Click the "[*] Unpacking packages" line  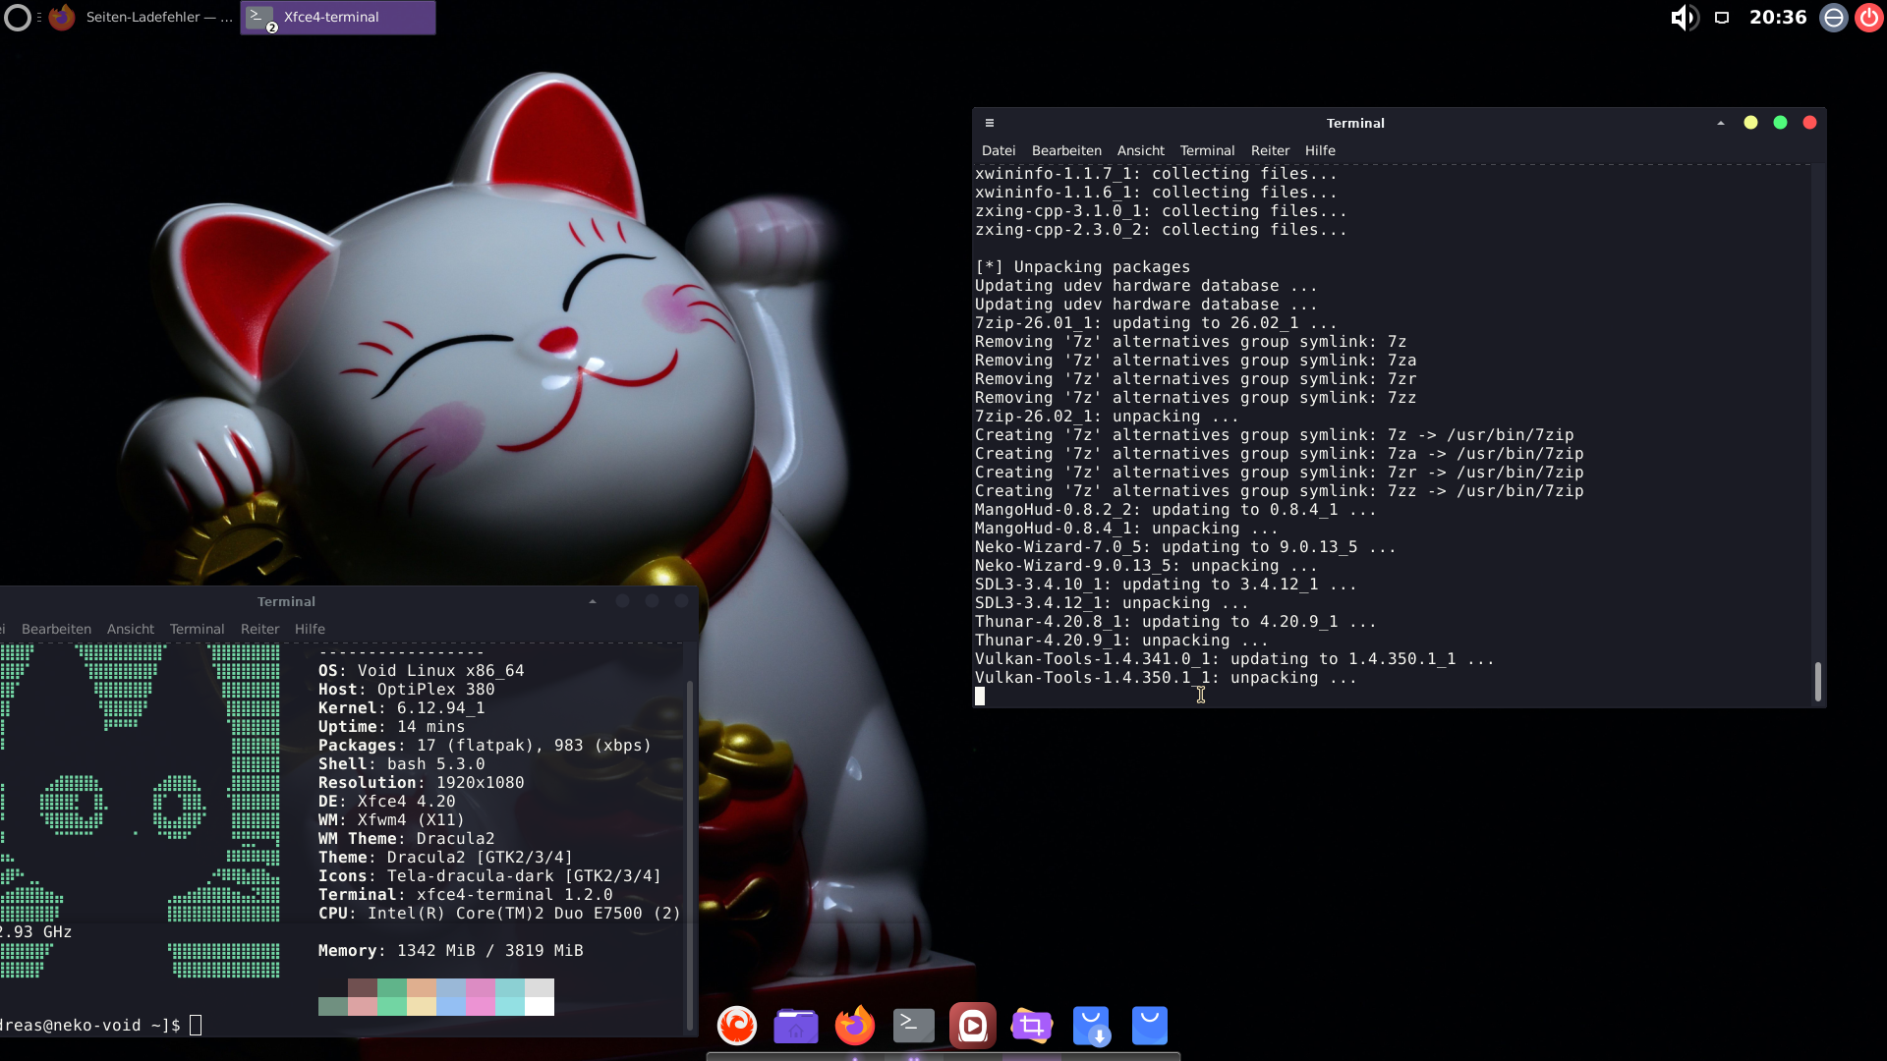1082,267
